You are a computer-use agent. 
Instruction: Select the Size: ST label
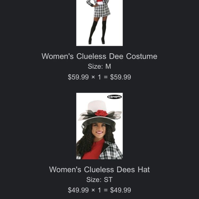click(99, 179)
